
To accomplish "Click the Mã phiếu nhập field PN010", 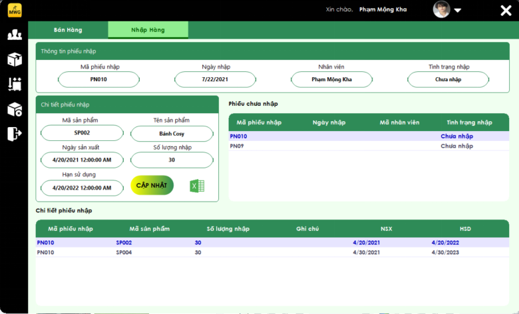I will pos(98,79).
